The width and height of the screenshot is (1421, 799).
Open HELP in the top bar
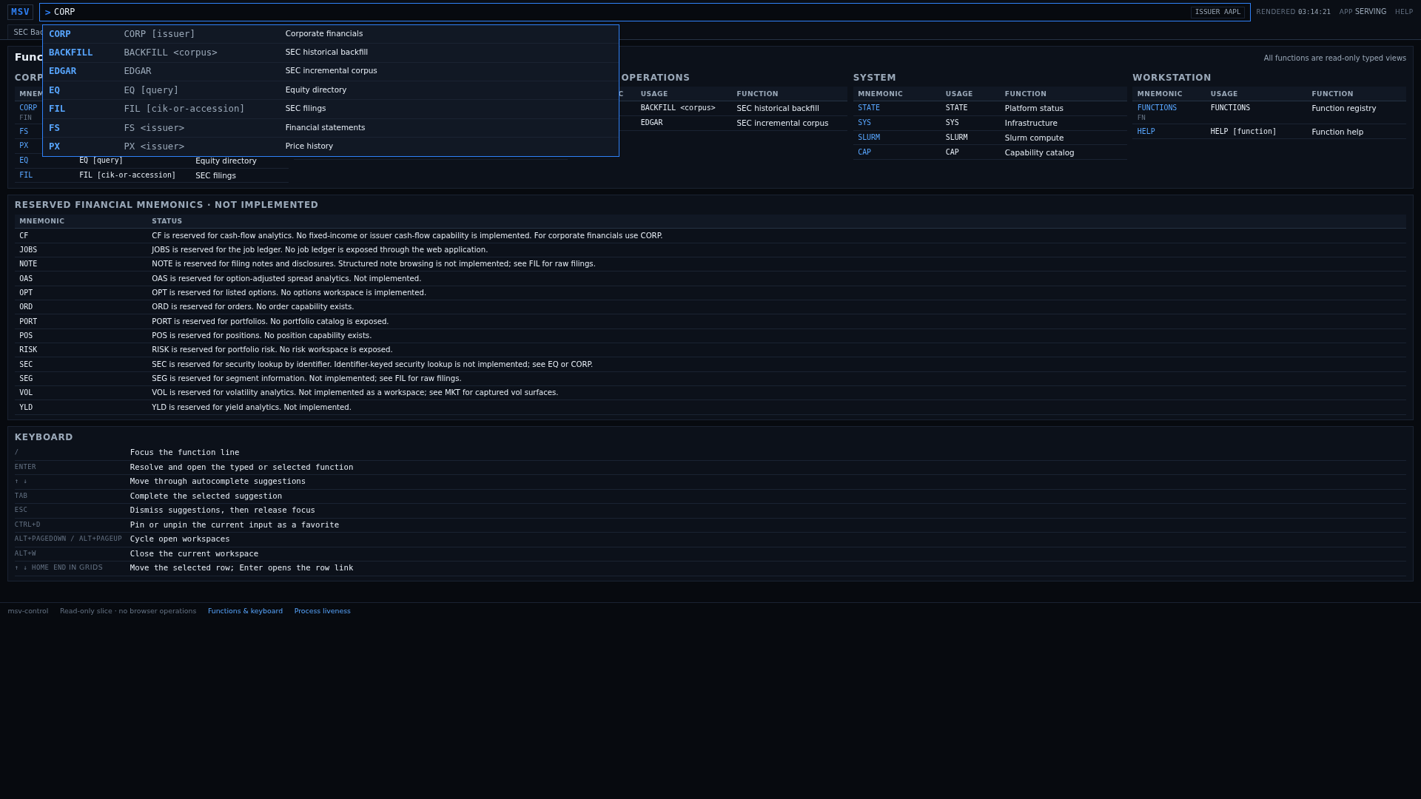(x=1404, y=12)
